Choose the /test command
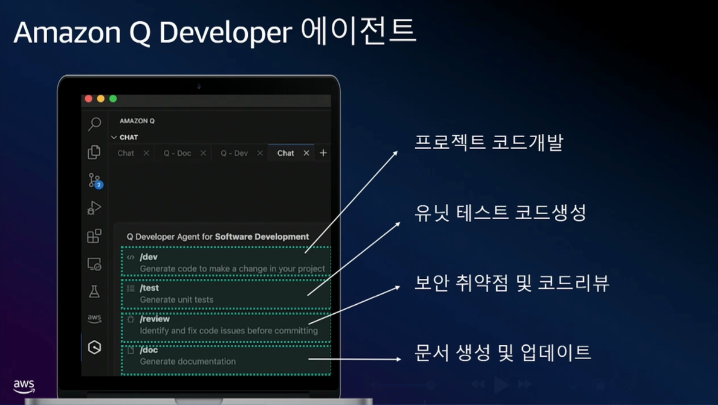Viewport: 718px width, 405px height. (x=226, y=293)
